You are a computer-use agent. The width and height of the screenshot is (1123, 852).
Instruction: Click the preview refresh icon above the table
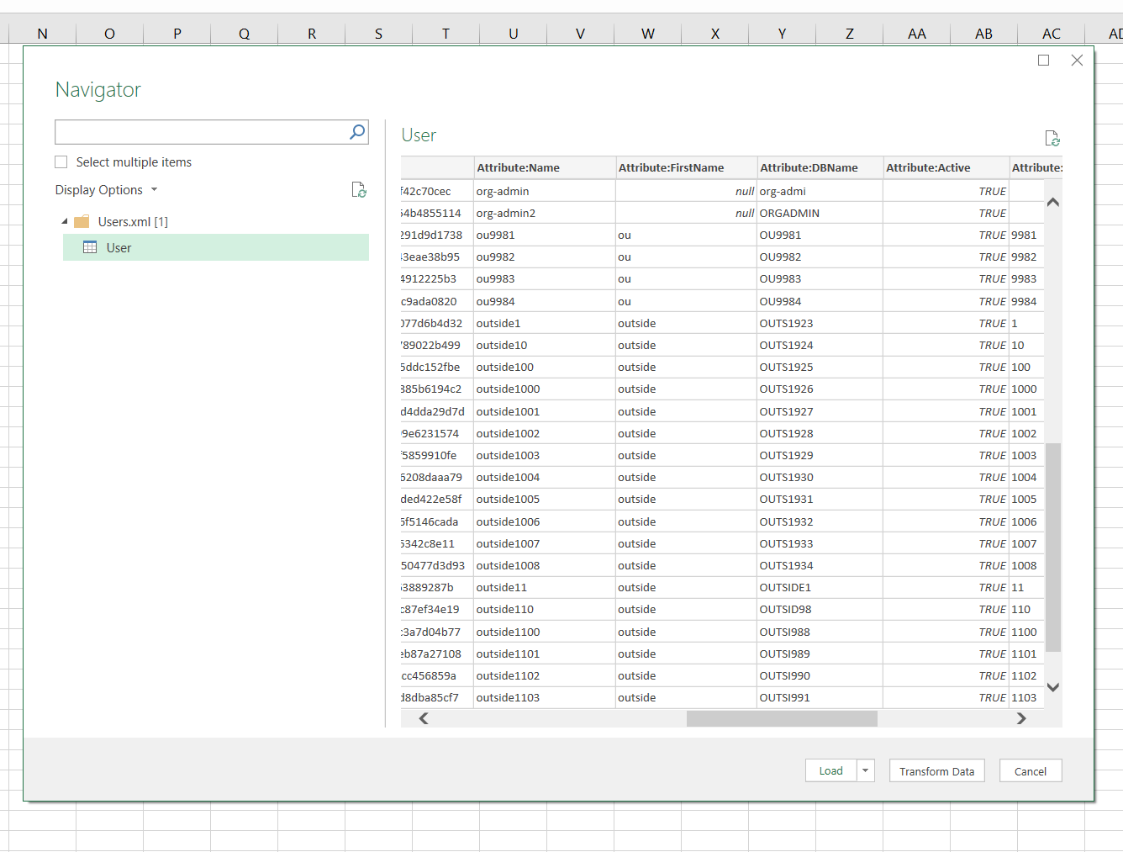[x=1052, y=139]
